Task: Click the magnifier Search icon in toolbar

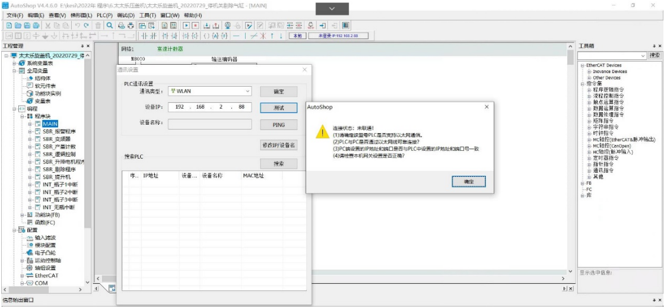Action: click(110, 25)
